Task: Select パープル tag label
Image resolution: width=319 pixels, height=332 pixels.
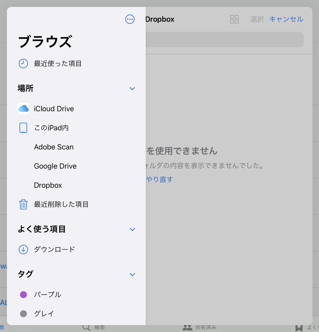Action: [x=47, y=295]
